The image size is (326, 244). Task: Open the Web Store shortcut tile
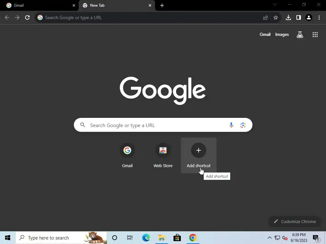click(163, 155)
